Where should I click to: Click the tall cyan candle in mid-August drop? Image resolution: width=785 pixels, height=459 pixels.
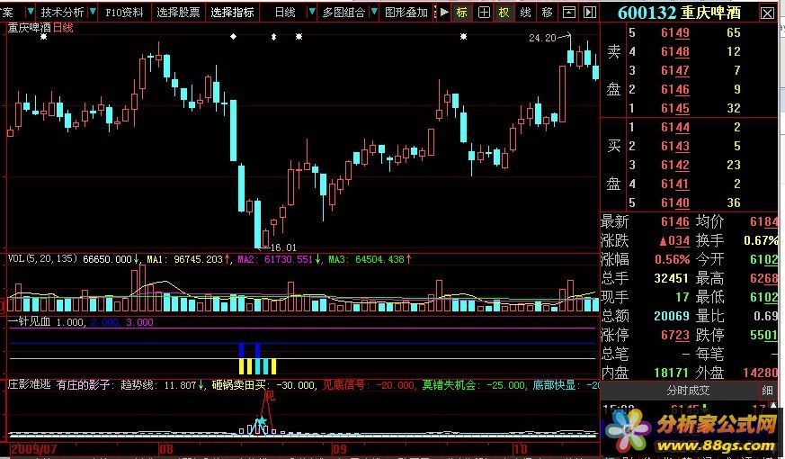point(233,130)
